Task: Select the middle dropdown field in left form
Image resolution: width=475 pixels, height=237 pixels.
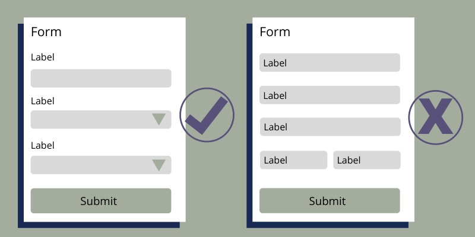Action: [x=101, y=120]
